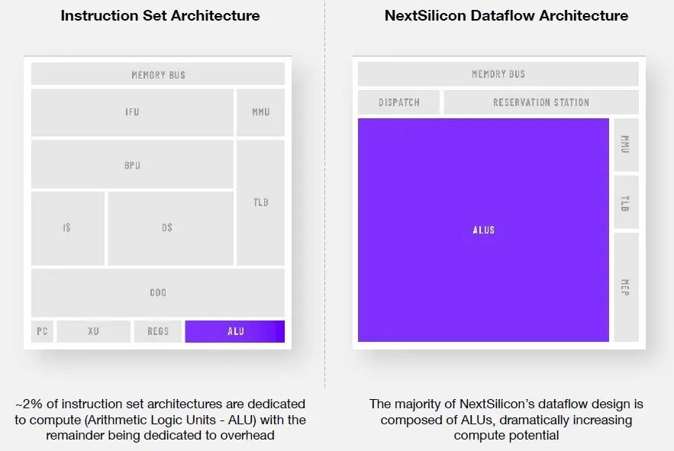
Task: Click the REGS block
Action: 158,331
